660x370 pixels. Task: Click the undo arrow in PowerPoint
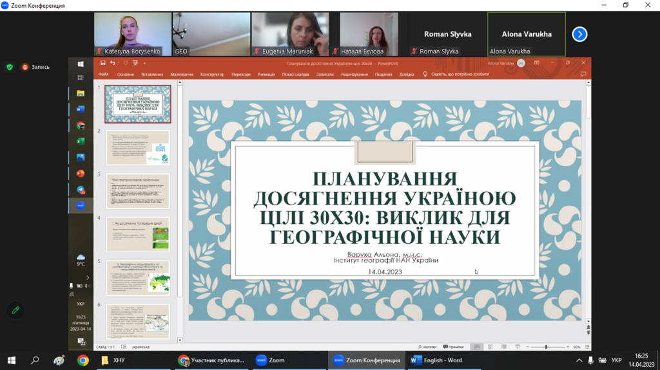point(112,63)
